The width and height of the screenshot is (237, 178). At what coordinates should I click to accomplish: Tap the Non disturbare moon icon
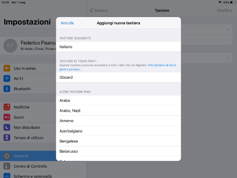click(x=7, y=127)
